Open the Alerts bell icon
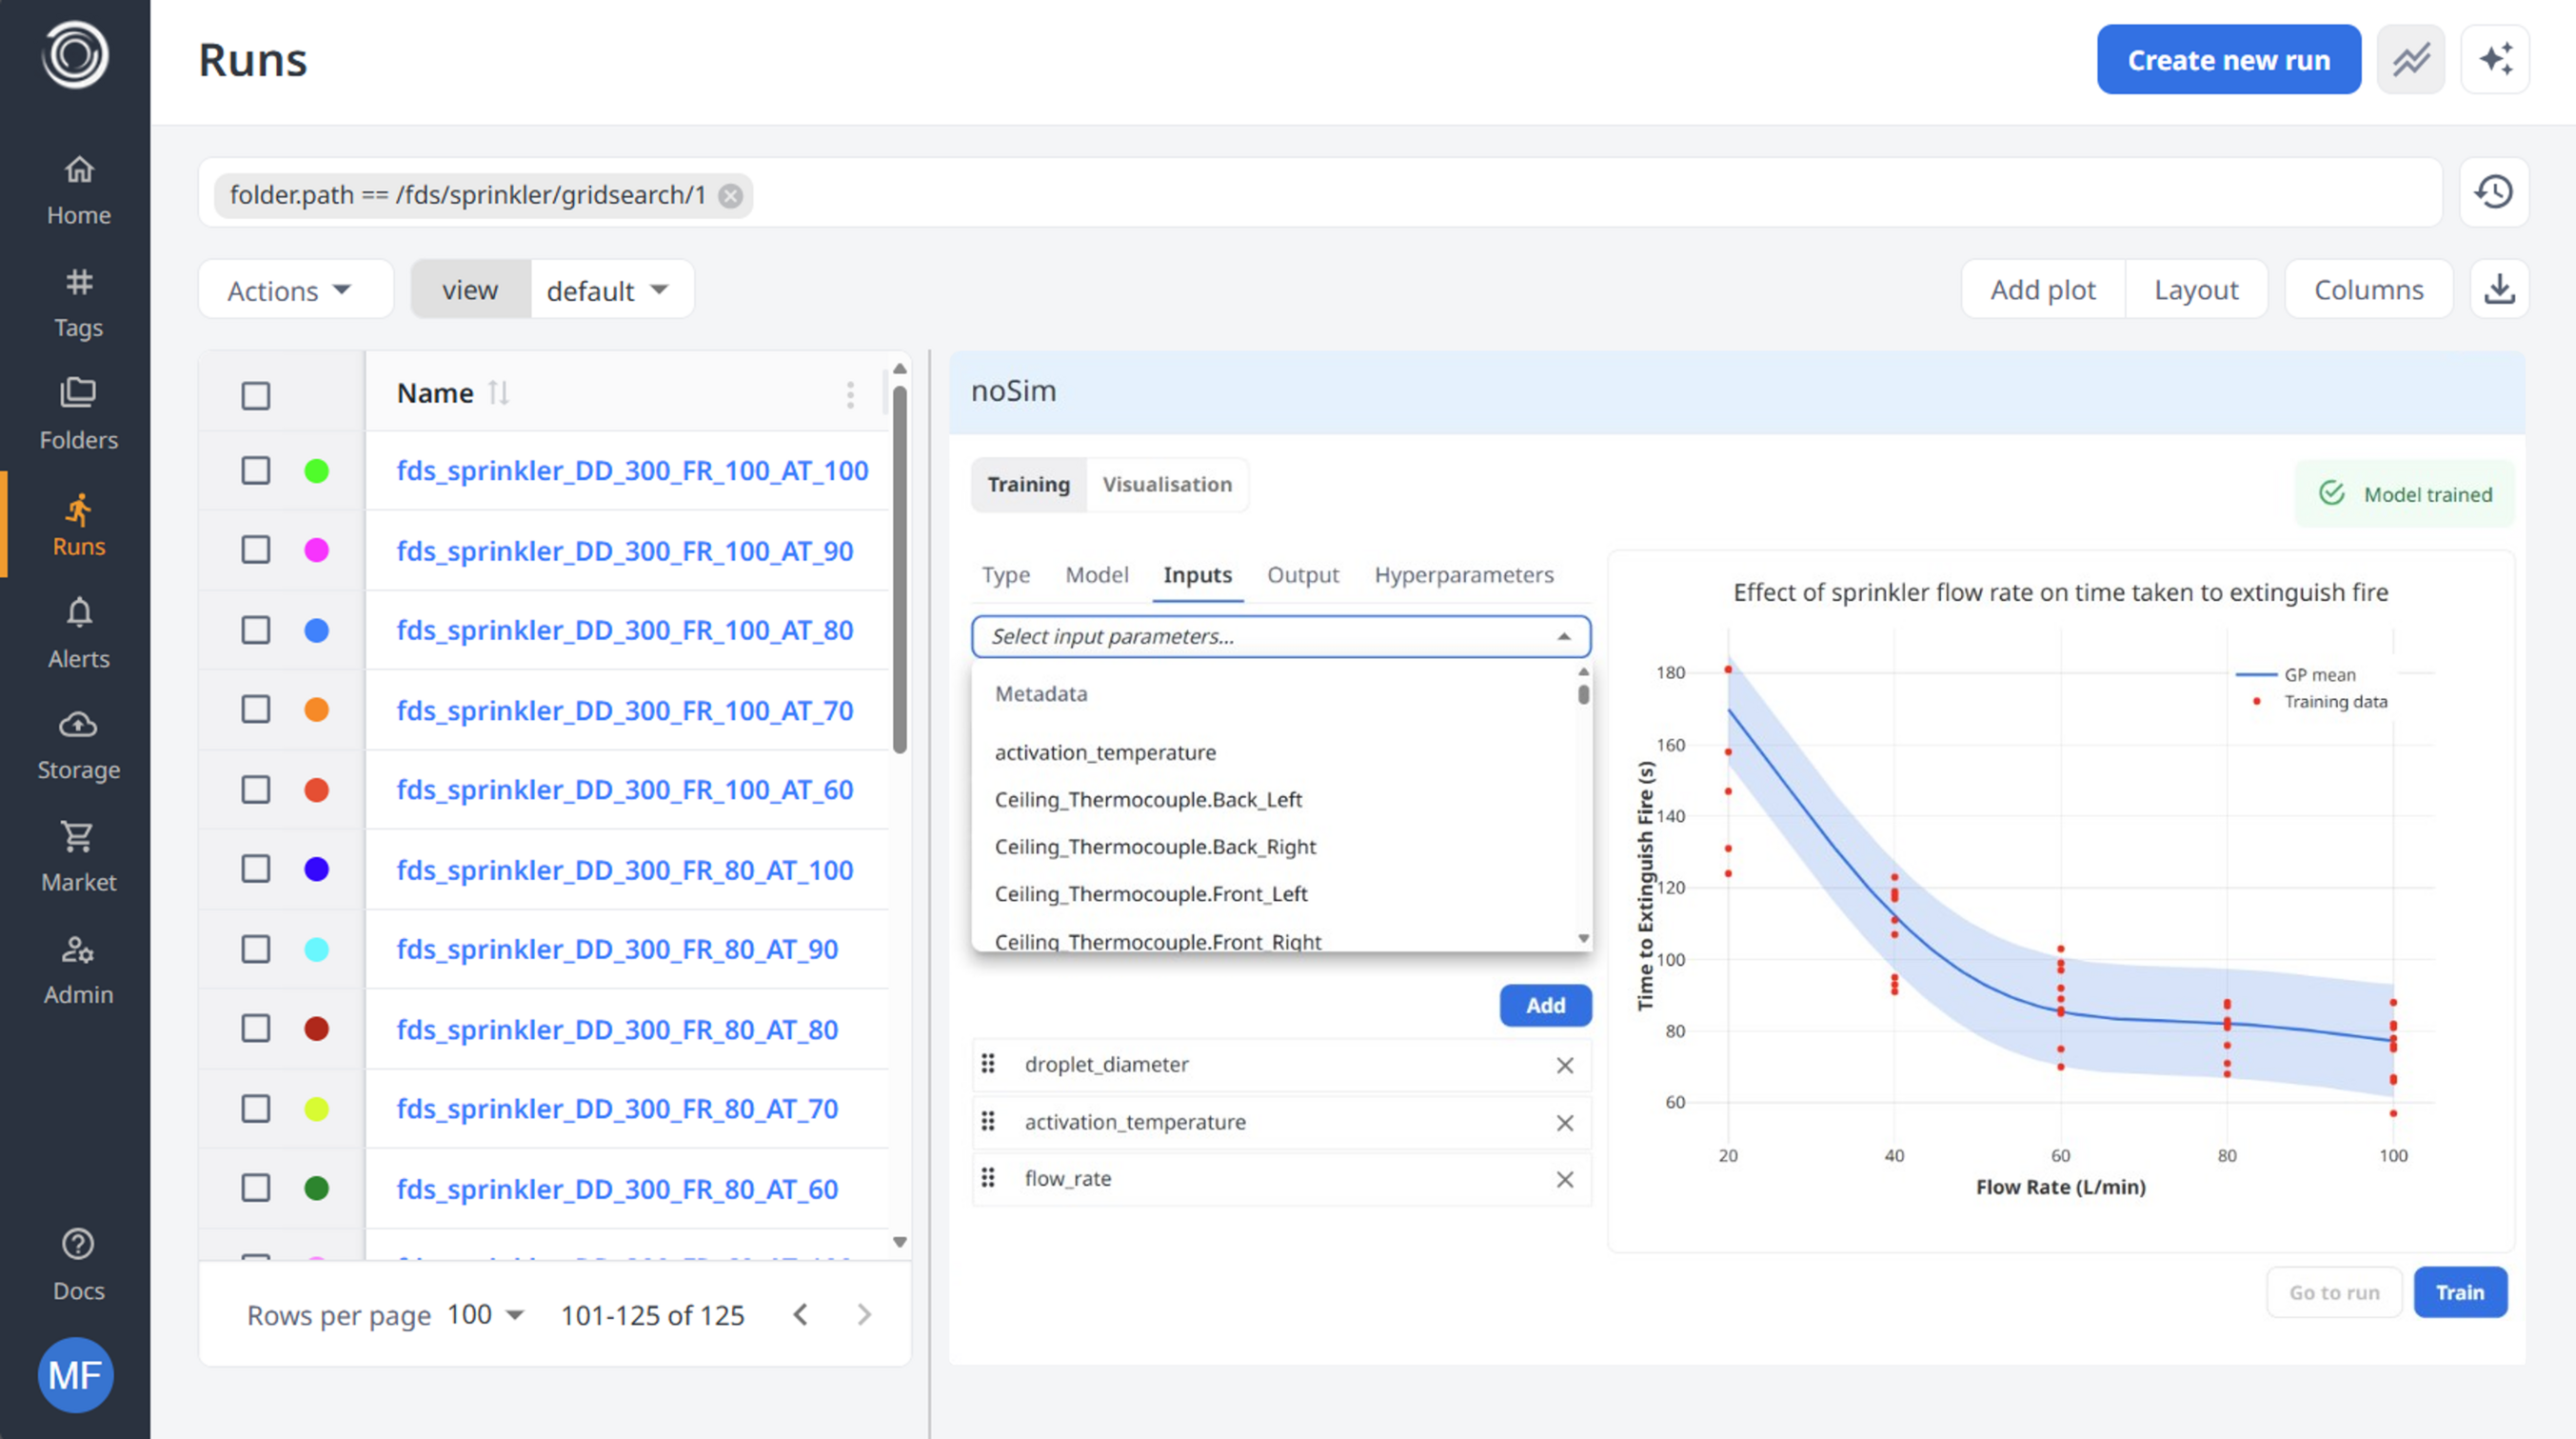2576x1439 pixels. pyautogui.click(x=78, y=612)
